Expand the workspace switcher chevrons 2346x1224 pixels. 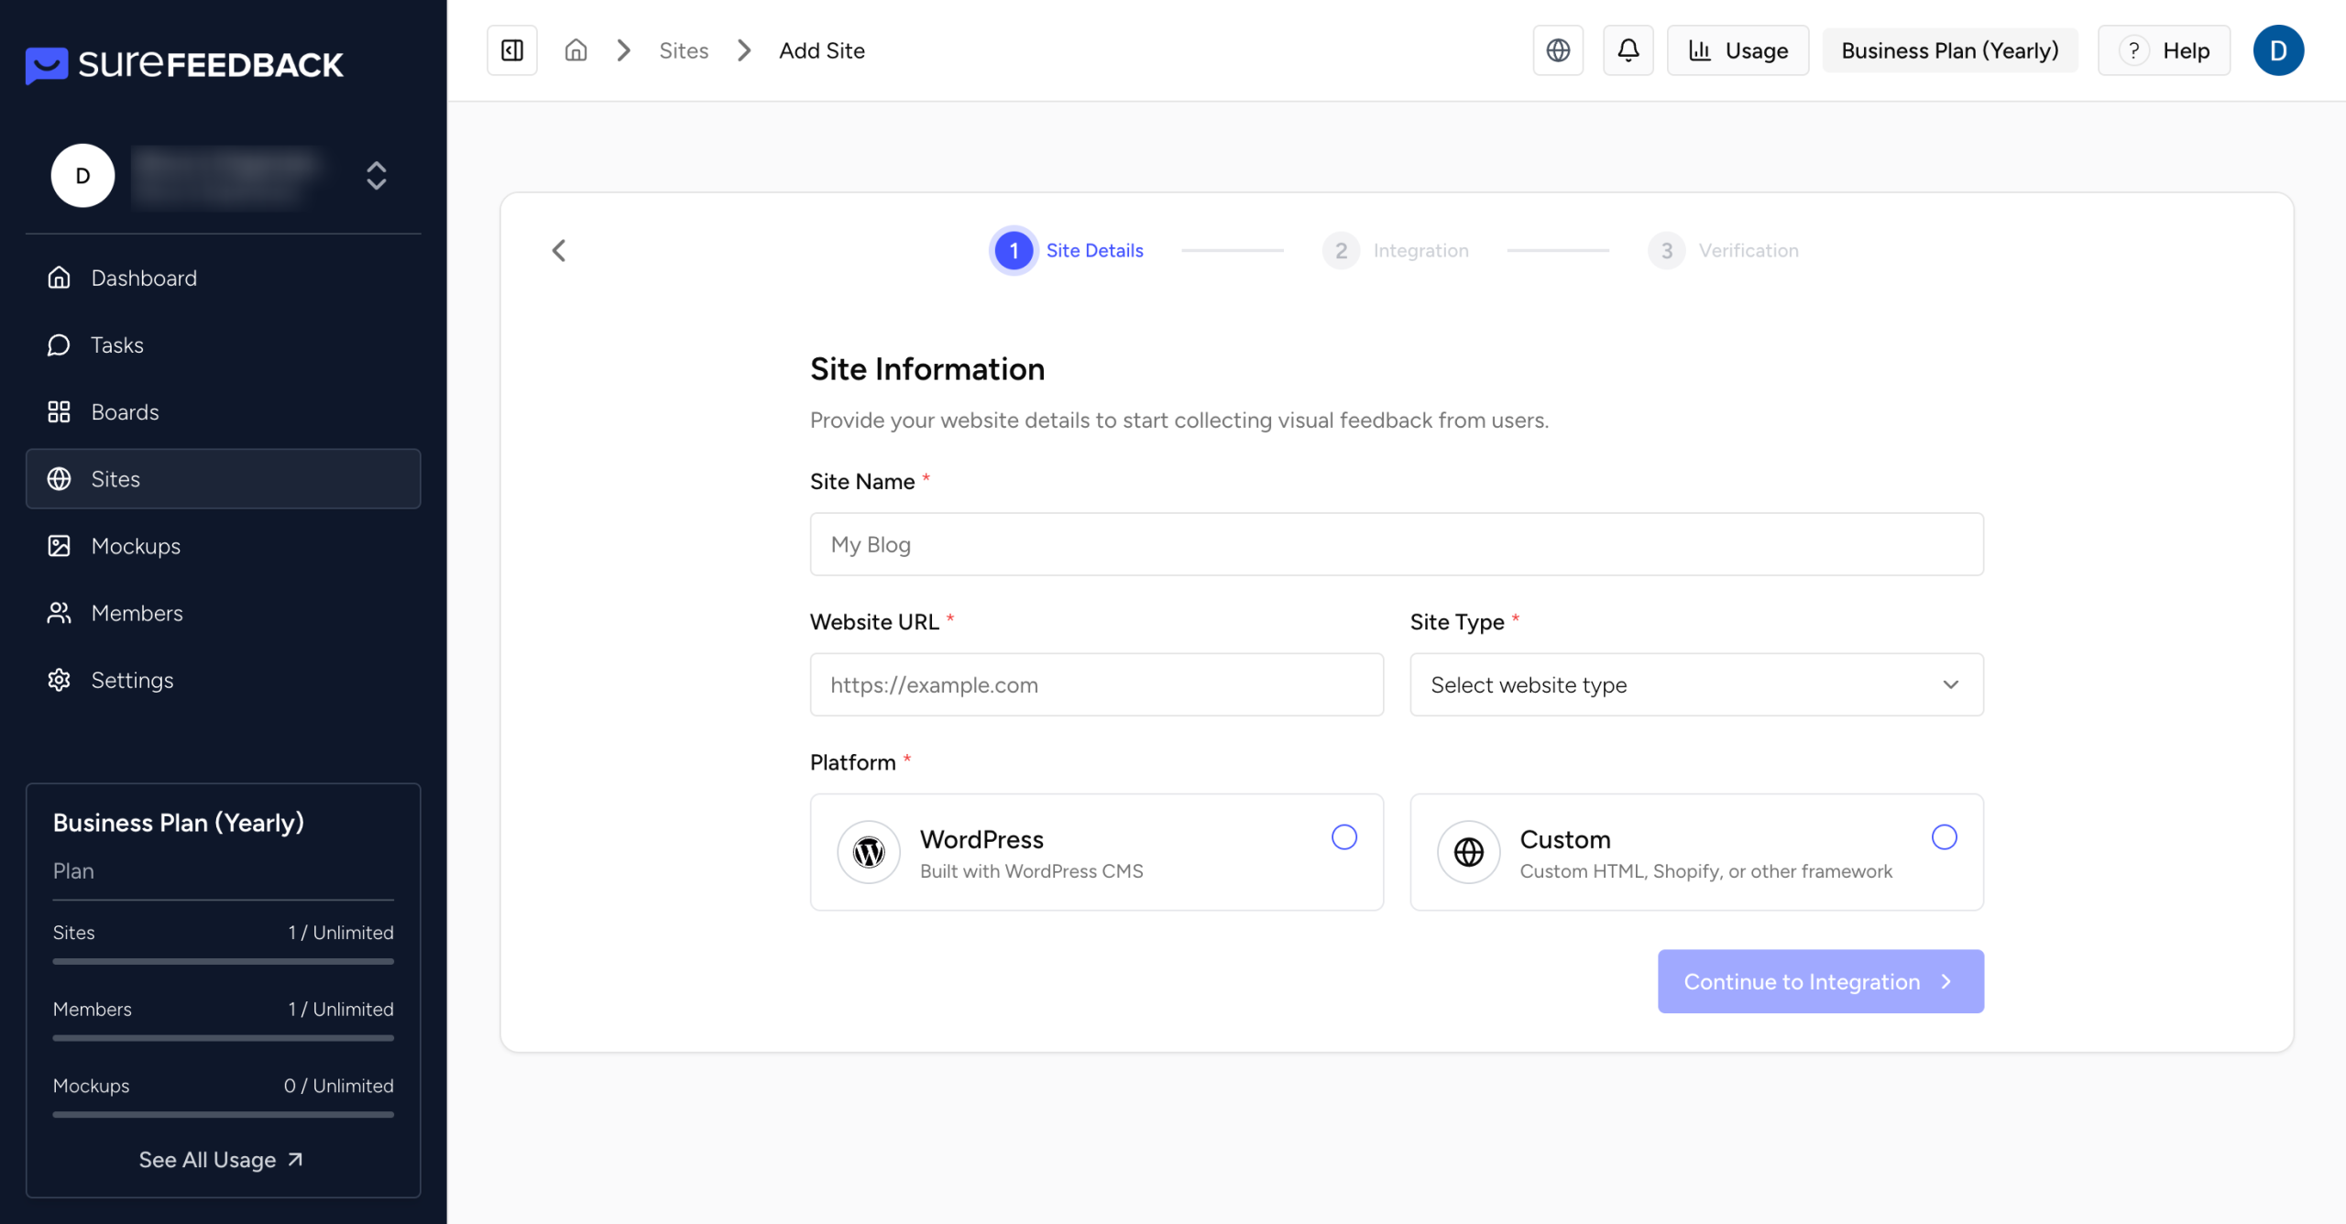coord(377,175)
